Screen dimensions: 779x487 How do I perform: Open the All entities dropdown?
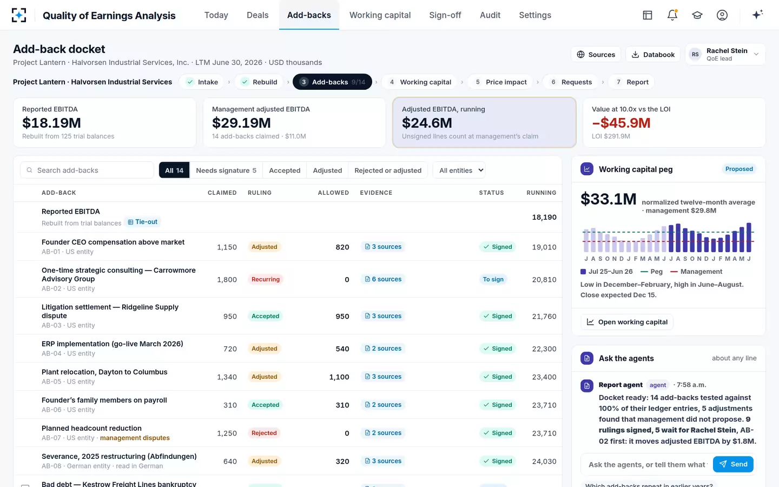coord(459,170)
